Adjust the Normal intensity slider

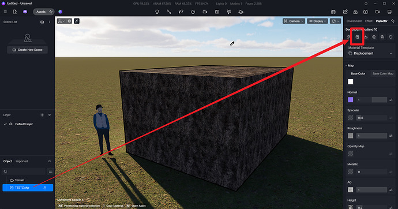[371, 100]
